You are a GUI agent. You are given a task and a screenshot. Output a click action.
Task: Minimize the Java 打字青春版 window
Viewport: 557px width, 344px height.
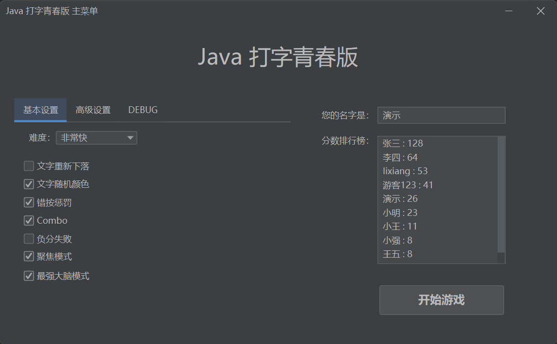508,11
